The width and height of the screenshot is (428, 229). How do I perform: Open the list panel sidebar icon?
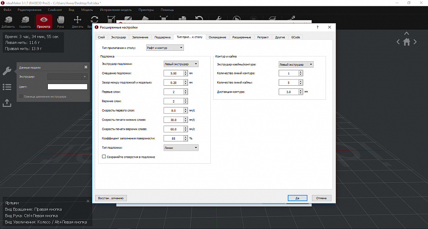coord(7,87)
